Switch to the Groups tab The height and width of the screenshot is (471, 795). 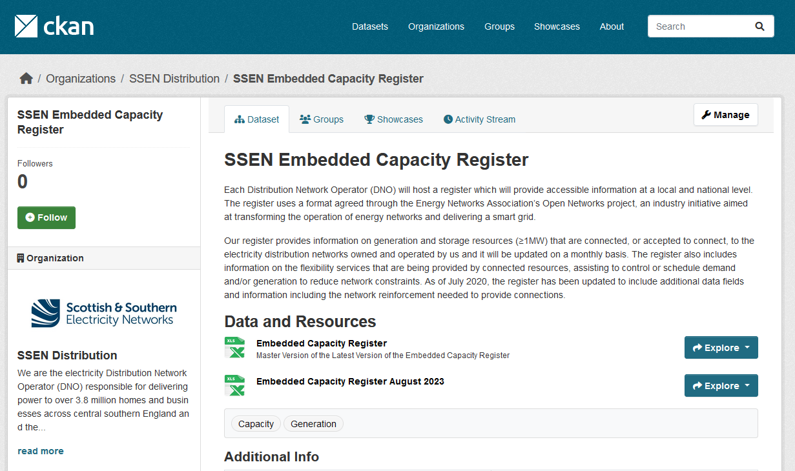[x=322, y=119]
